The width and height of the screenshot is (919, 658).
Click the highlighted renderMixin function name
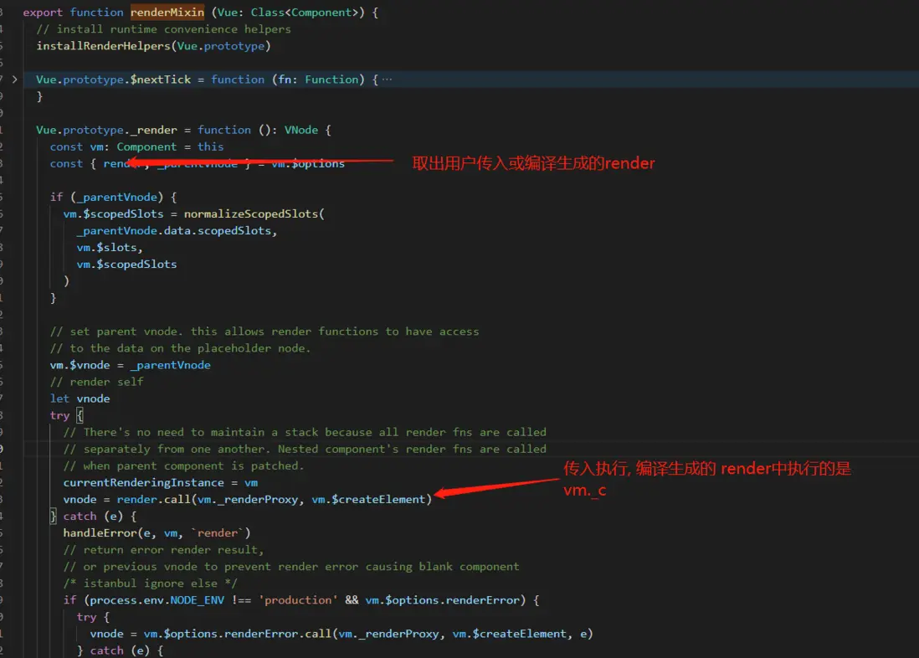click(167, 13)
